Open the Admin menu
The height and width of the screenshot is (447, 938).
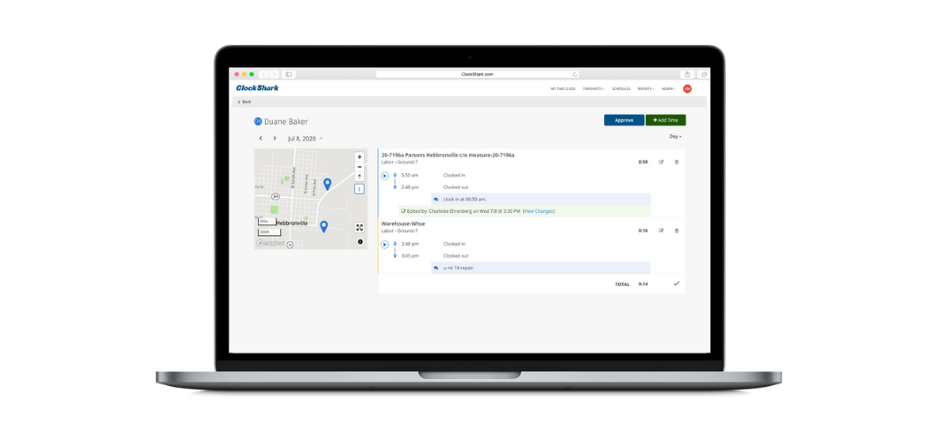pyautogui.click(x=669, y=88)
